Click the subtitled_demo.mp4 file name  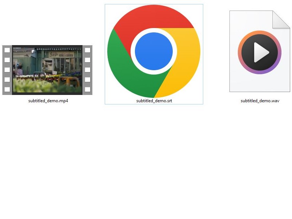[x=48, y=101]
